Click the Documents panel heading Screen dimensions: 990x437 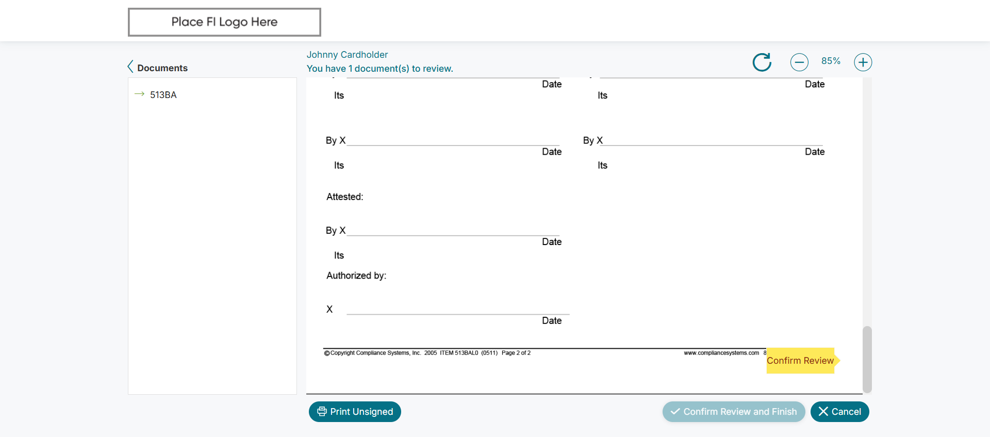pyautogui.click(x=162, y=68)
